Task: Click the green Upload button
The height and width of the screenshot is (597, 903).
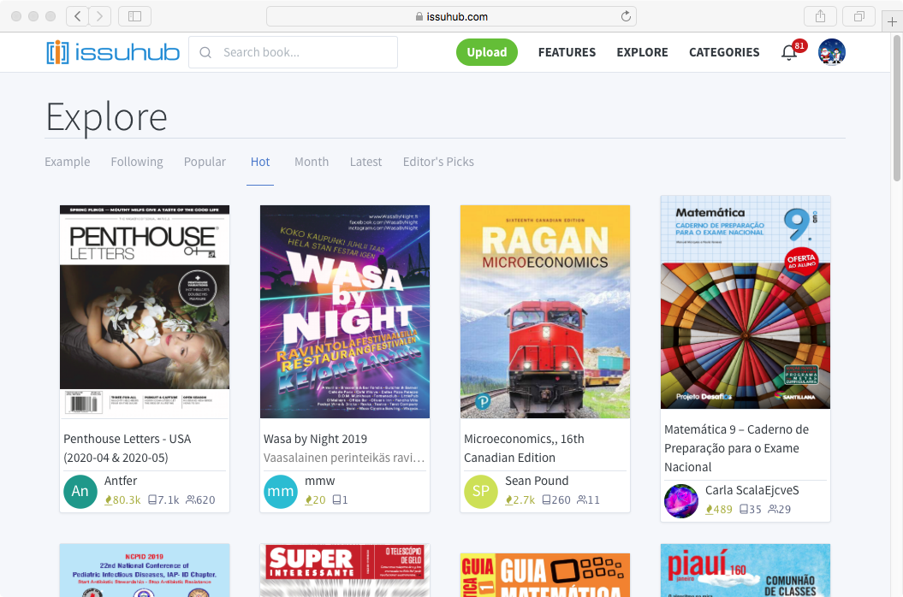Action: [487, 52]
